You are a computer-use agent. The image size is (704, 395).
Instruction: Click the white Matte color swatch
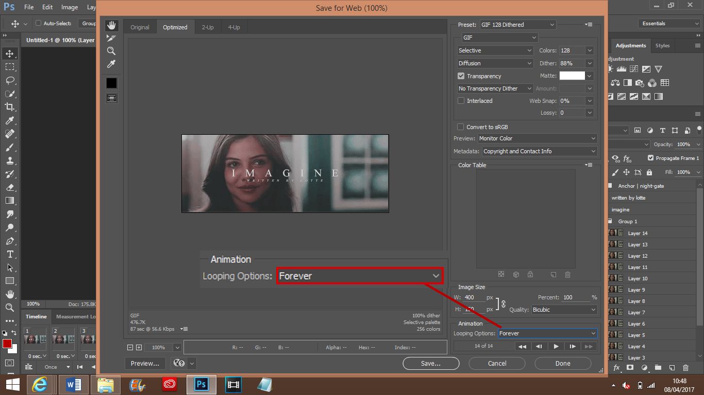tap(572, 76)
